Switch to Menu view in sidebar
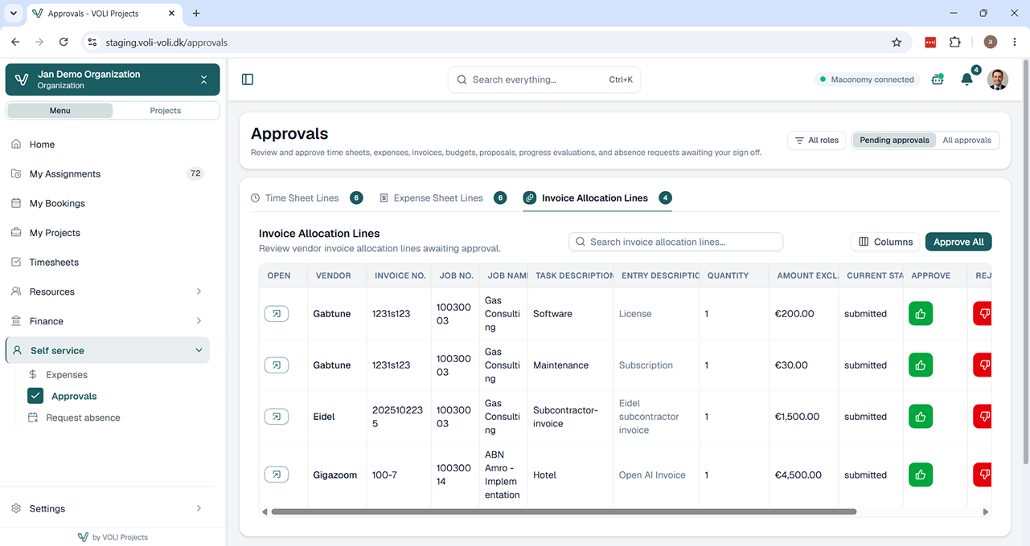This screenshot has height=546, width=1030. 60,111
